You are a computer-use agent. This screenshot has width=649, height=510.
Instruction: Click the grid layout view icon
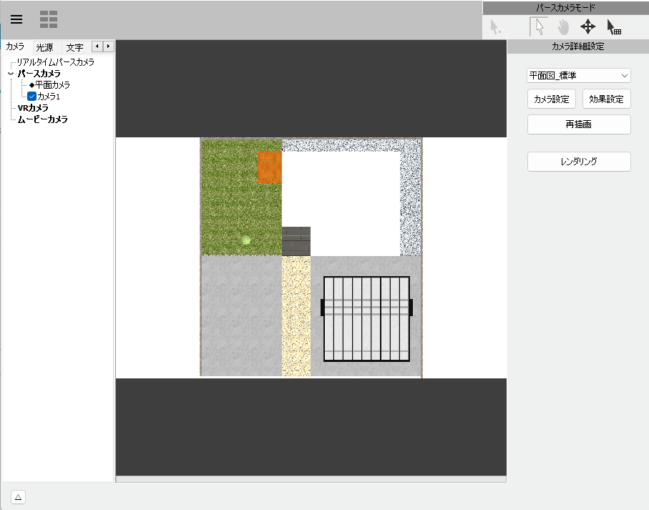(x=49, y=20)
